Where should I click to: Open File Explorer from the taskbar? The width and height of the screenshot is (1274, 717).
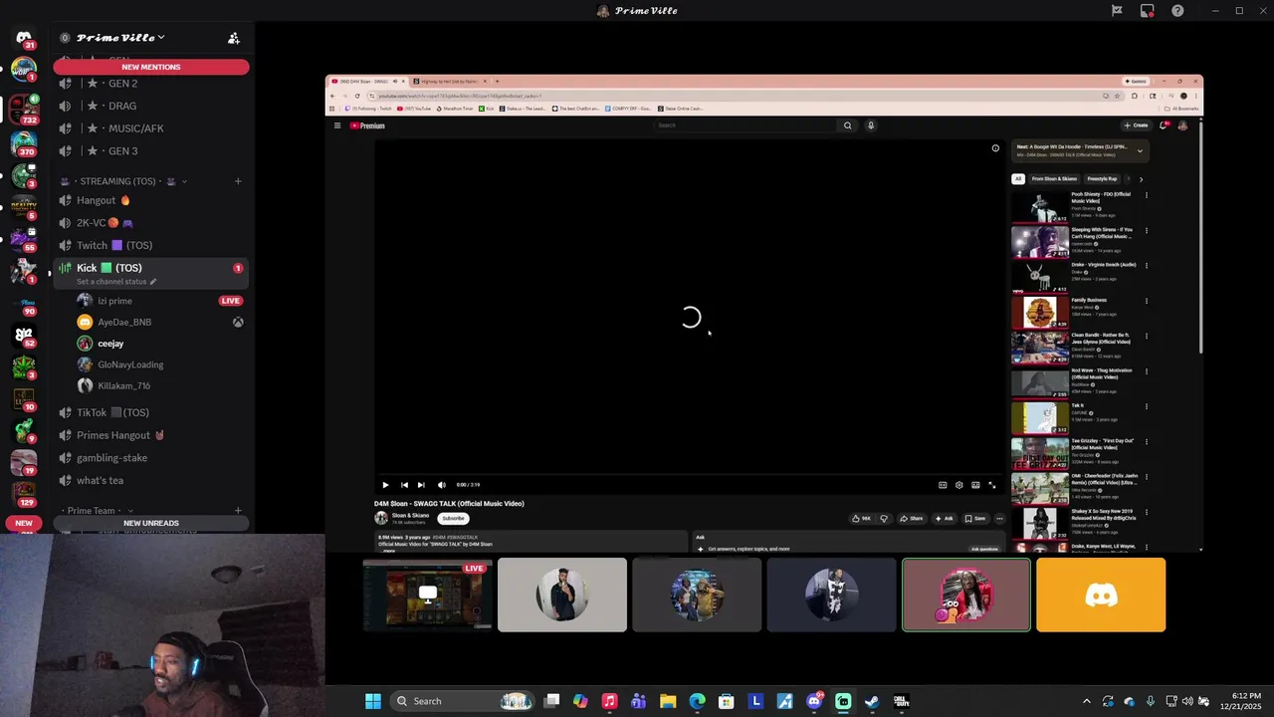[x=668, y=701]
